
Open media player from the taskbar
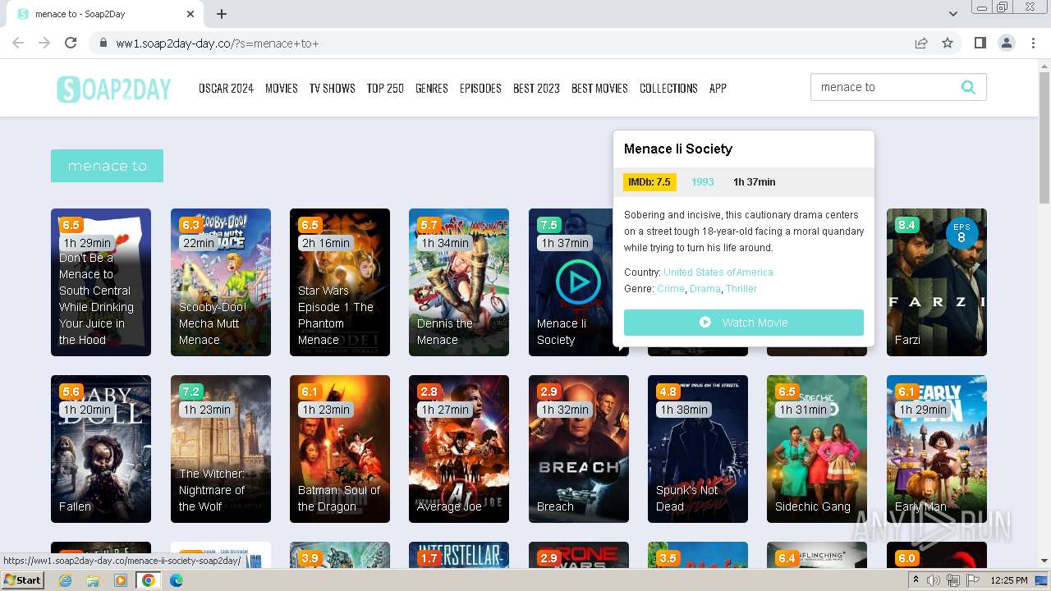coord(121,580)
